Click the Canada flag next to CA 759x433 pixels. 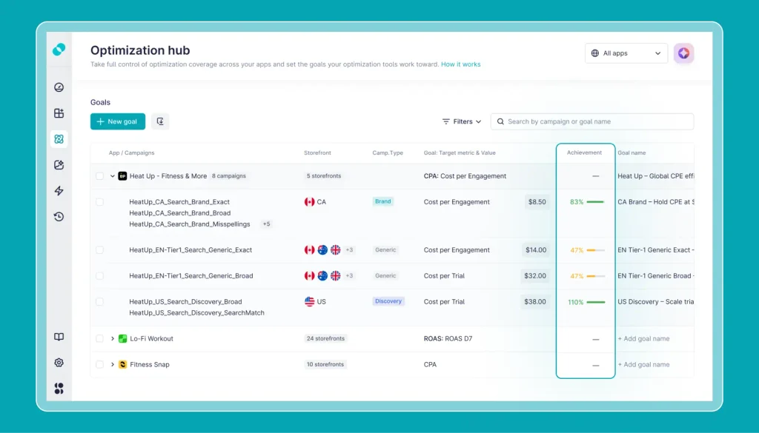click(309, 202)
